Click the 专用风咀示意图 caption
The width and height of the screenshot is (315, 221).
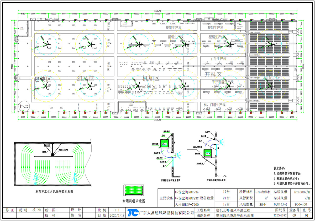[x=133, y=201]
